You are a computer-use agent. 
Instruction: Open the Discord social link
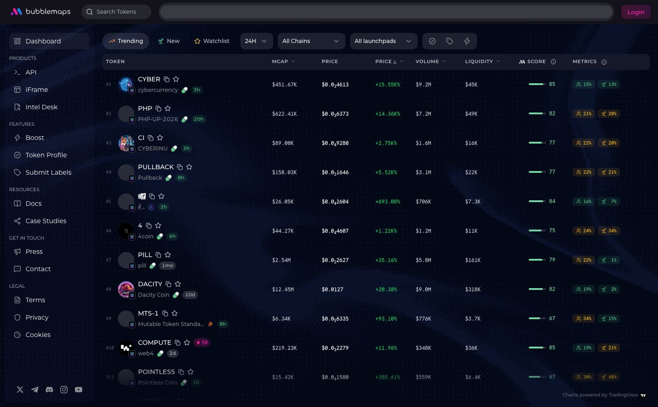49,390
